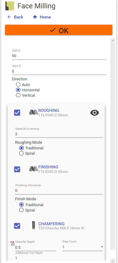Click the chamfer depth diagram icon

pos(12,244)
